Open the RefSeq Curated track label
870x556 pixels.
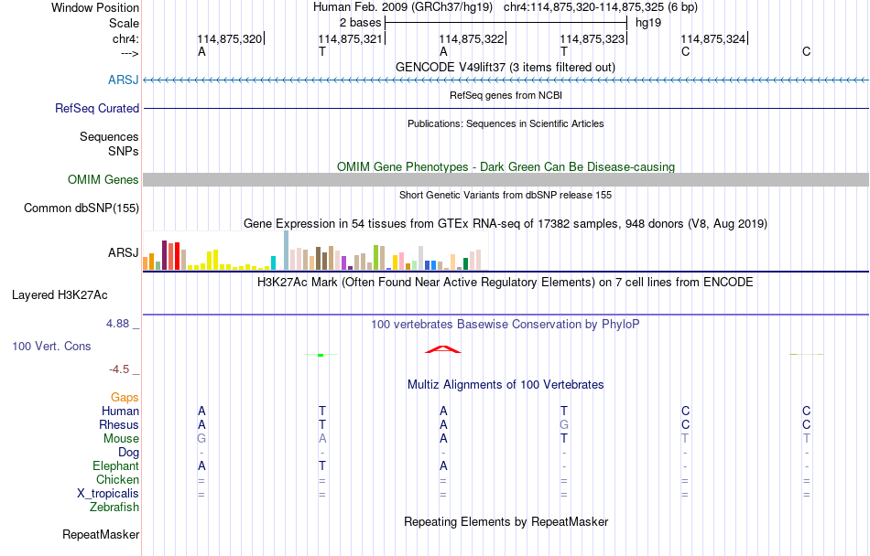(x=96, y=108)
